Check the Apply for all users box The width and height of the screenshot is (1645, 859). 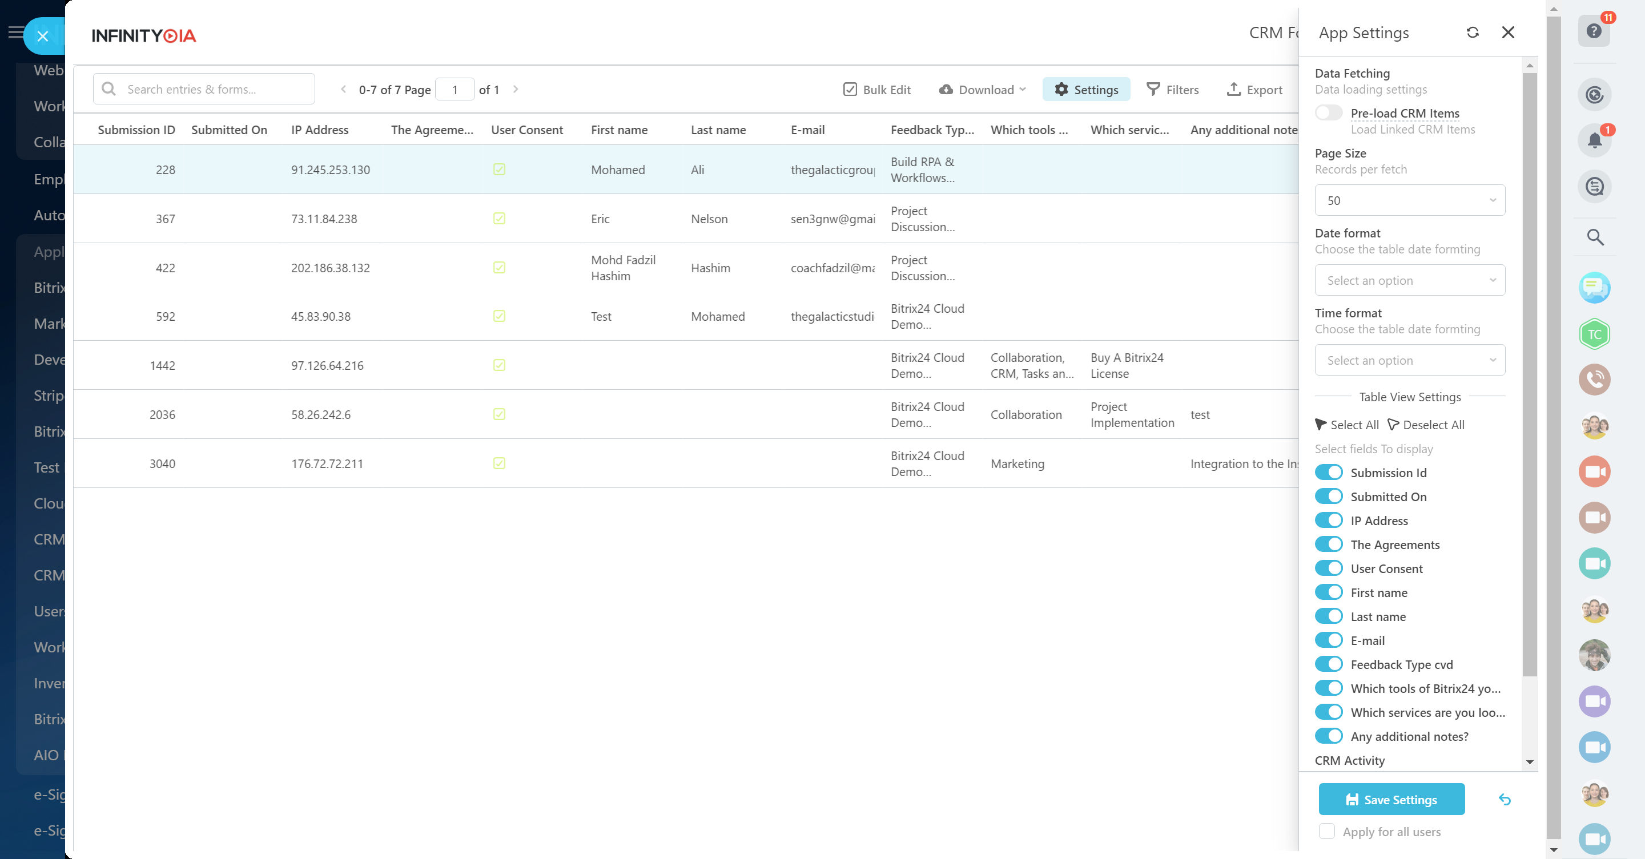pos(1326,831)
